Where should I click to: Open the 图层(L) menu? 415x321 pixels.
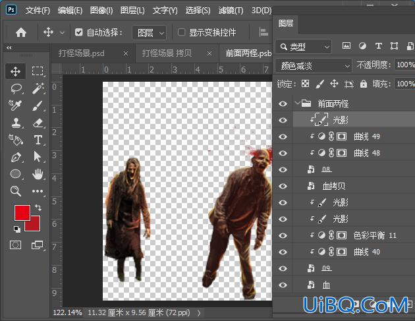pyautogui.click(x=132, y=11)
